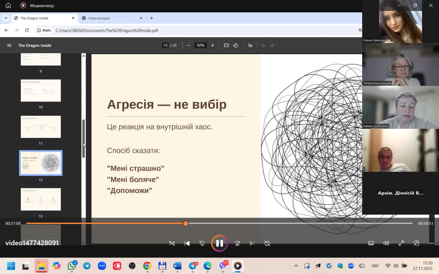Click the orange seek bar handle
The width and height of the screenshot is (439, 274).
(x=186, y=223)
